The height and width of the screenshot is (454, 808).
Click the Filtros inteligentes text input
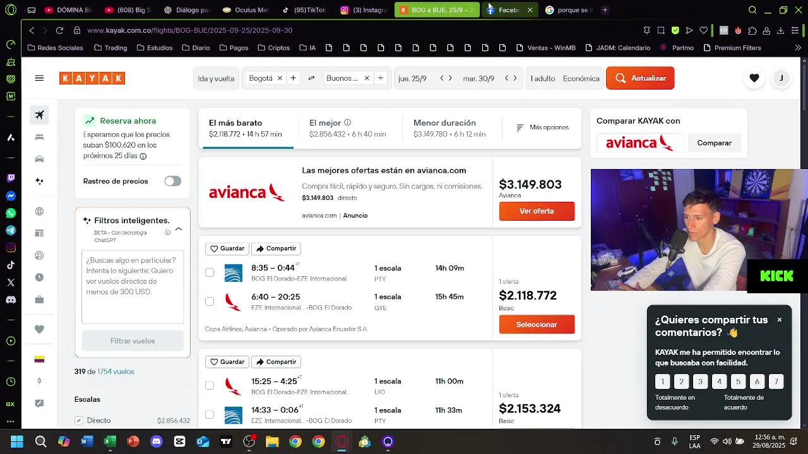[x=133, y=287]
